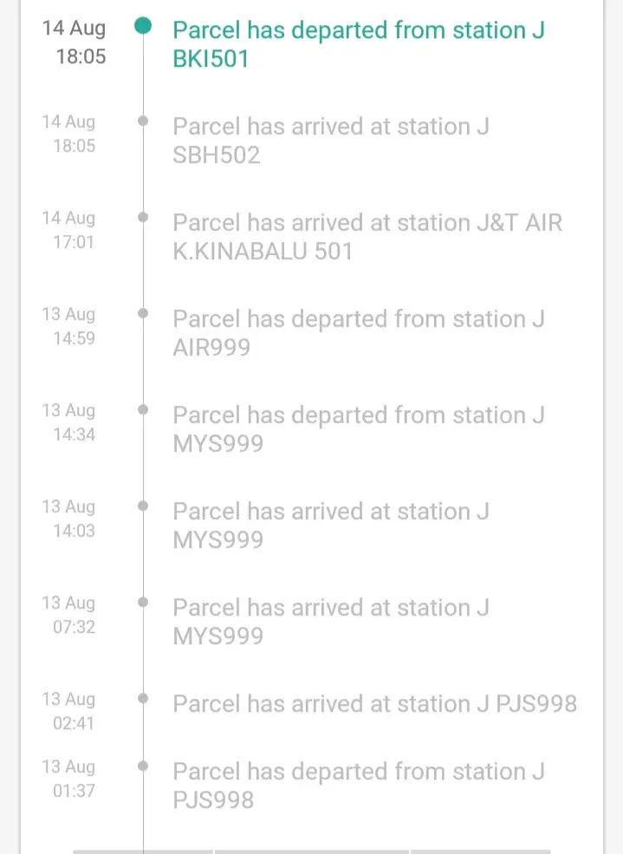
Task: Click the timeline dot for the AIR999 departure
Action: pos(143,313)
